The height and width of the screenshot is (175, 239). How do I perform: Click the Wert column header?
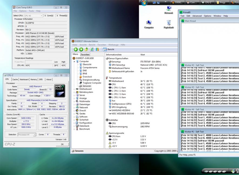tap(143, 55)
